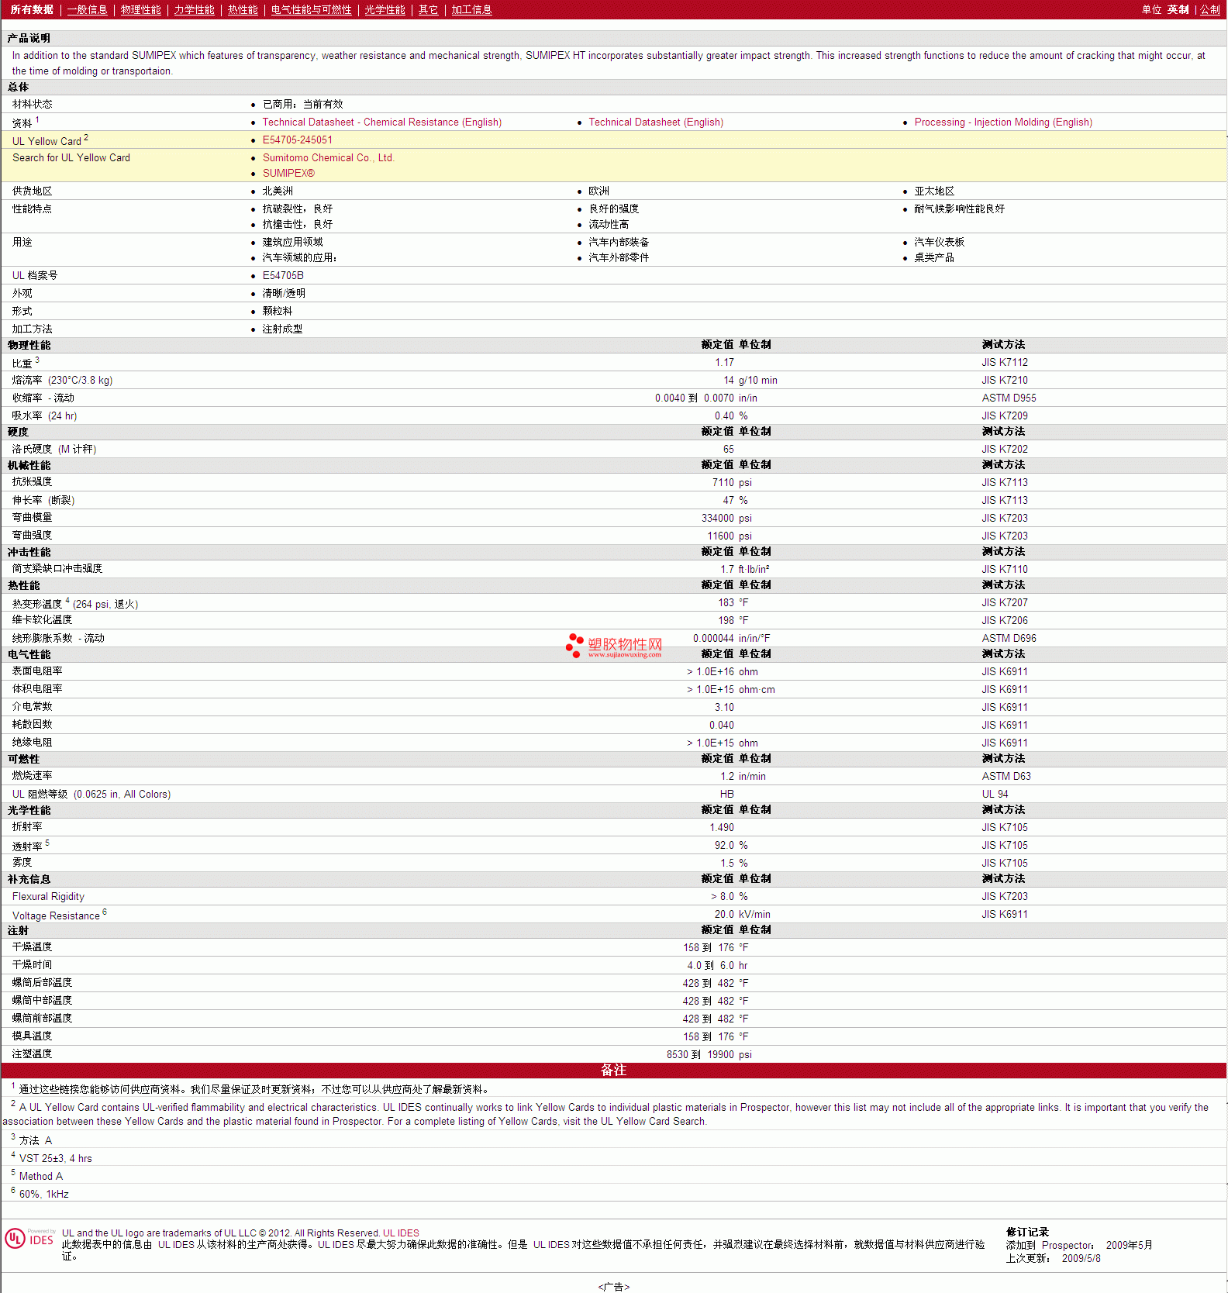
Task: Click the 折射率 value 1.490
Action: click(722, 828)
